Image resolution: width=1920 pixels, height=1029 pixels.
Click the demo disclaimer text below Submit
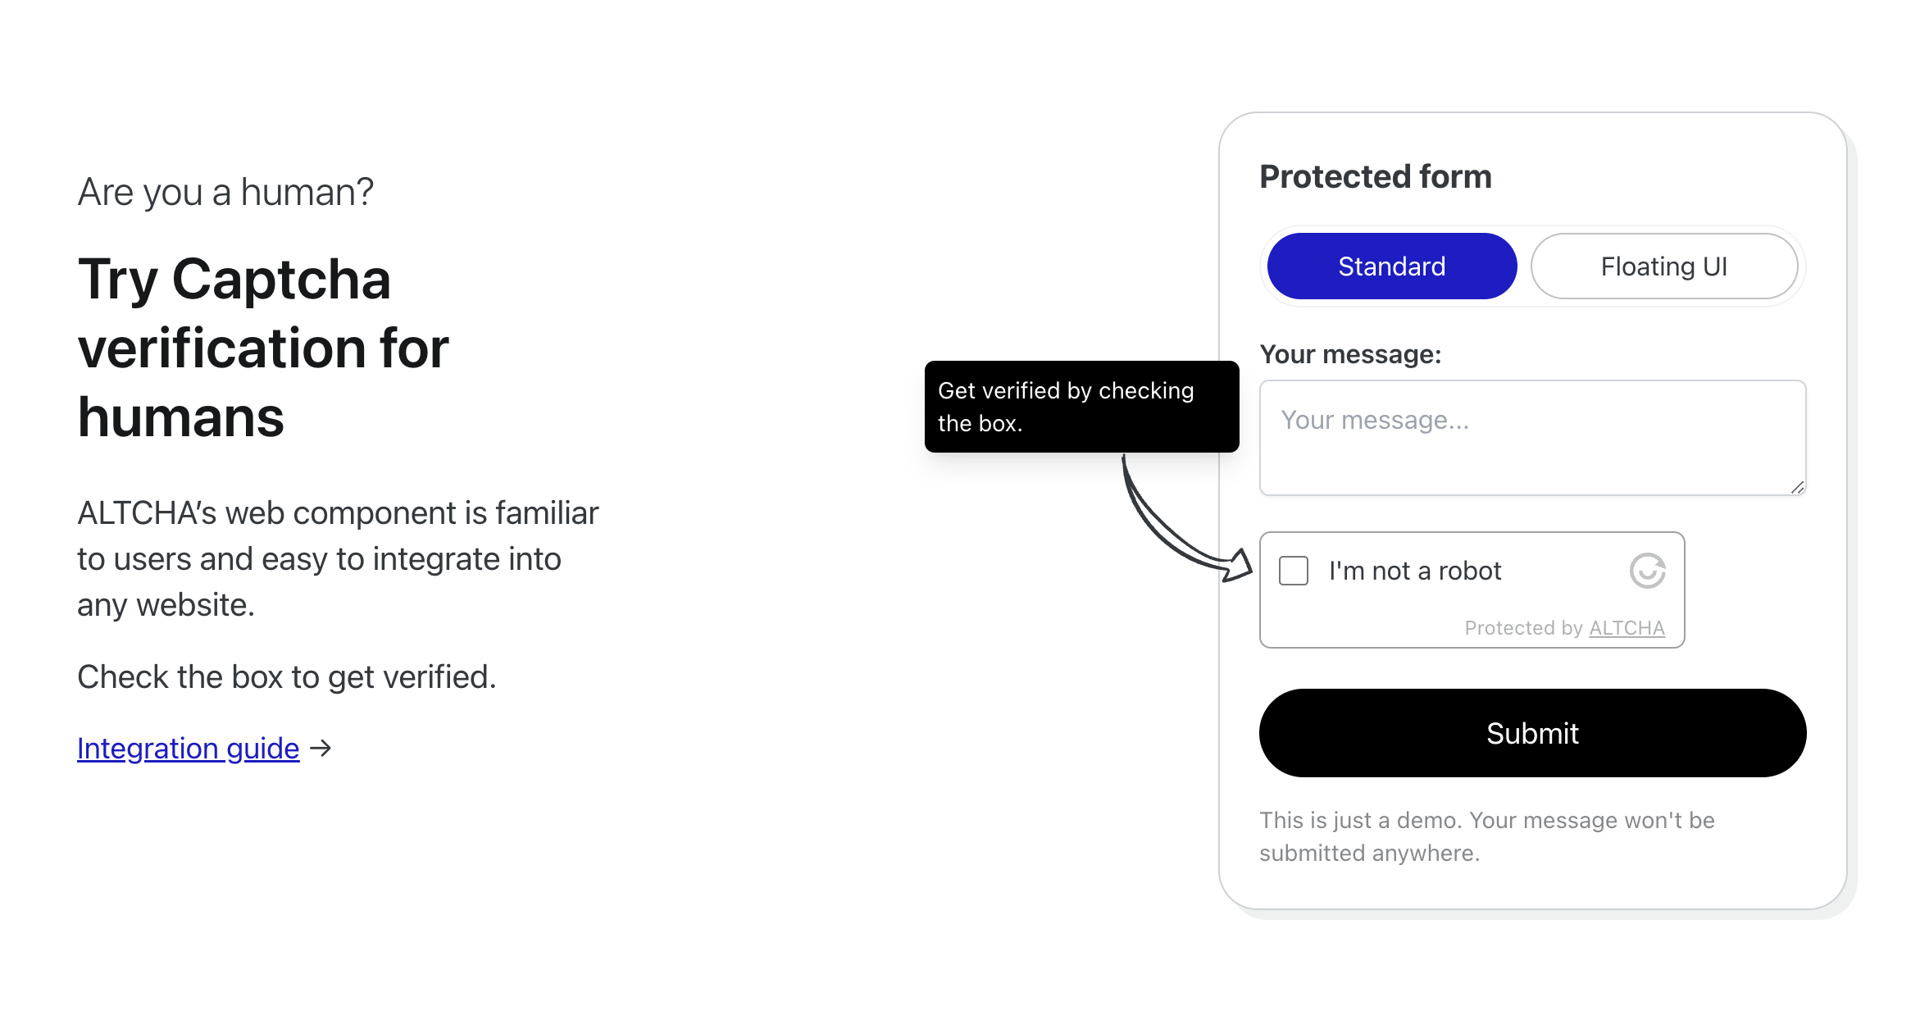[1486, 836]
